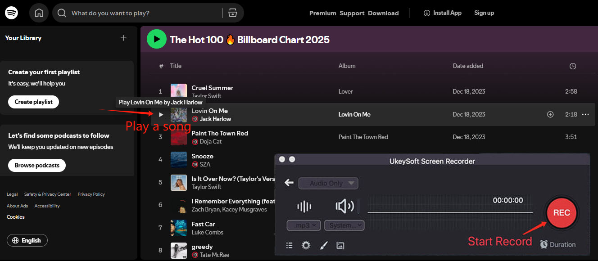The width and height of the screenshot is (598, 261).
Task: Click the Album column header
Action: 347,66
